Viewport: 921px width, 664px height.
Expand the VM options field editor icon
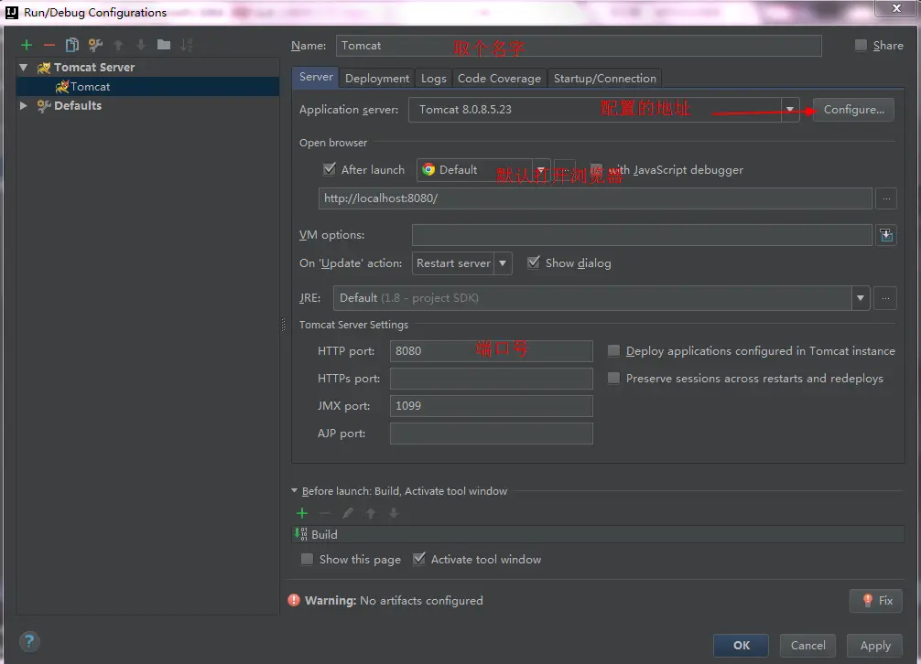click(x=886, y=235)
